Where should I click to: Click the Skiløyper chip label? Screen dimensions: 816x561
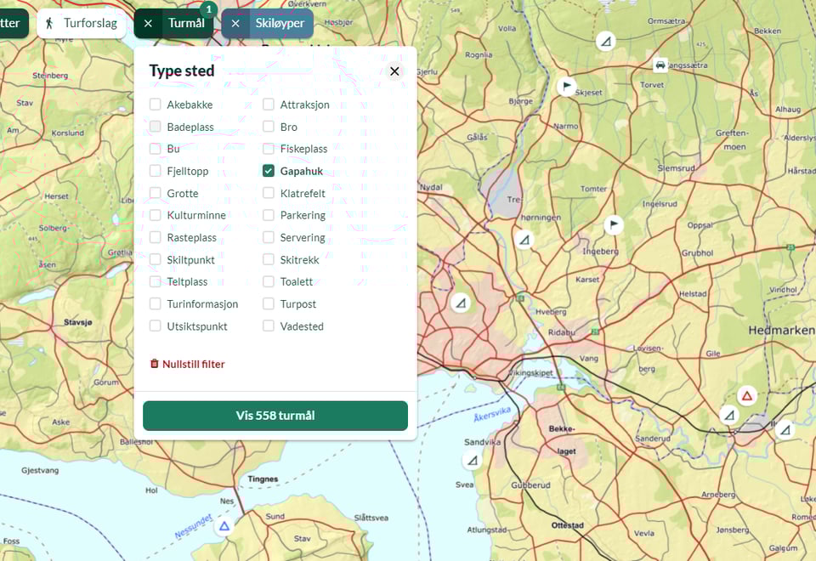pos(280,24)
